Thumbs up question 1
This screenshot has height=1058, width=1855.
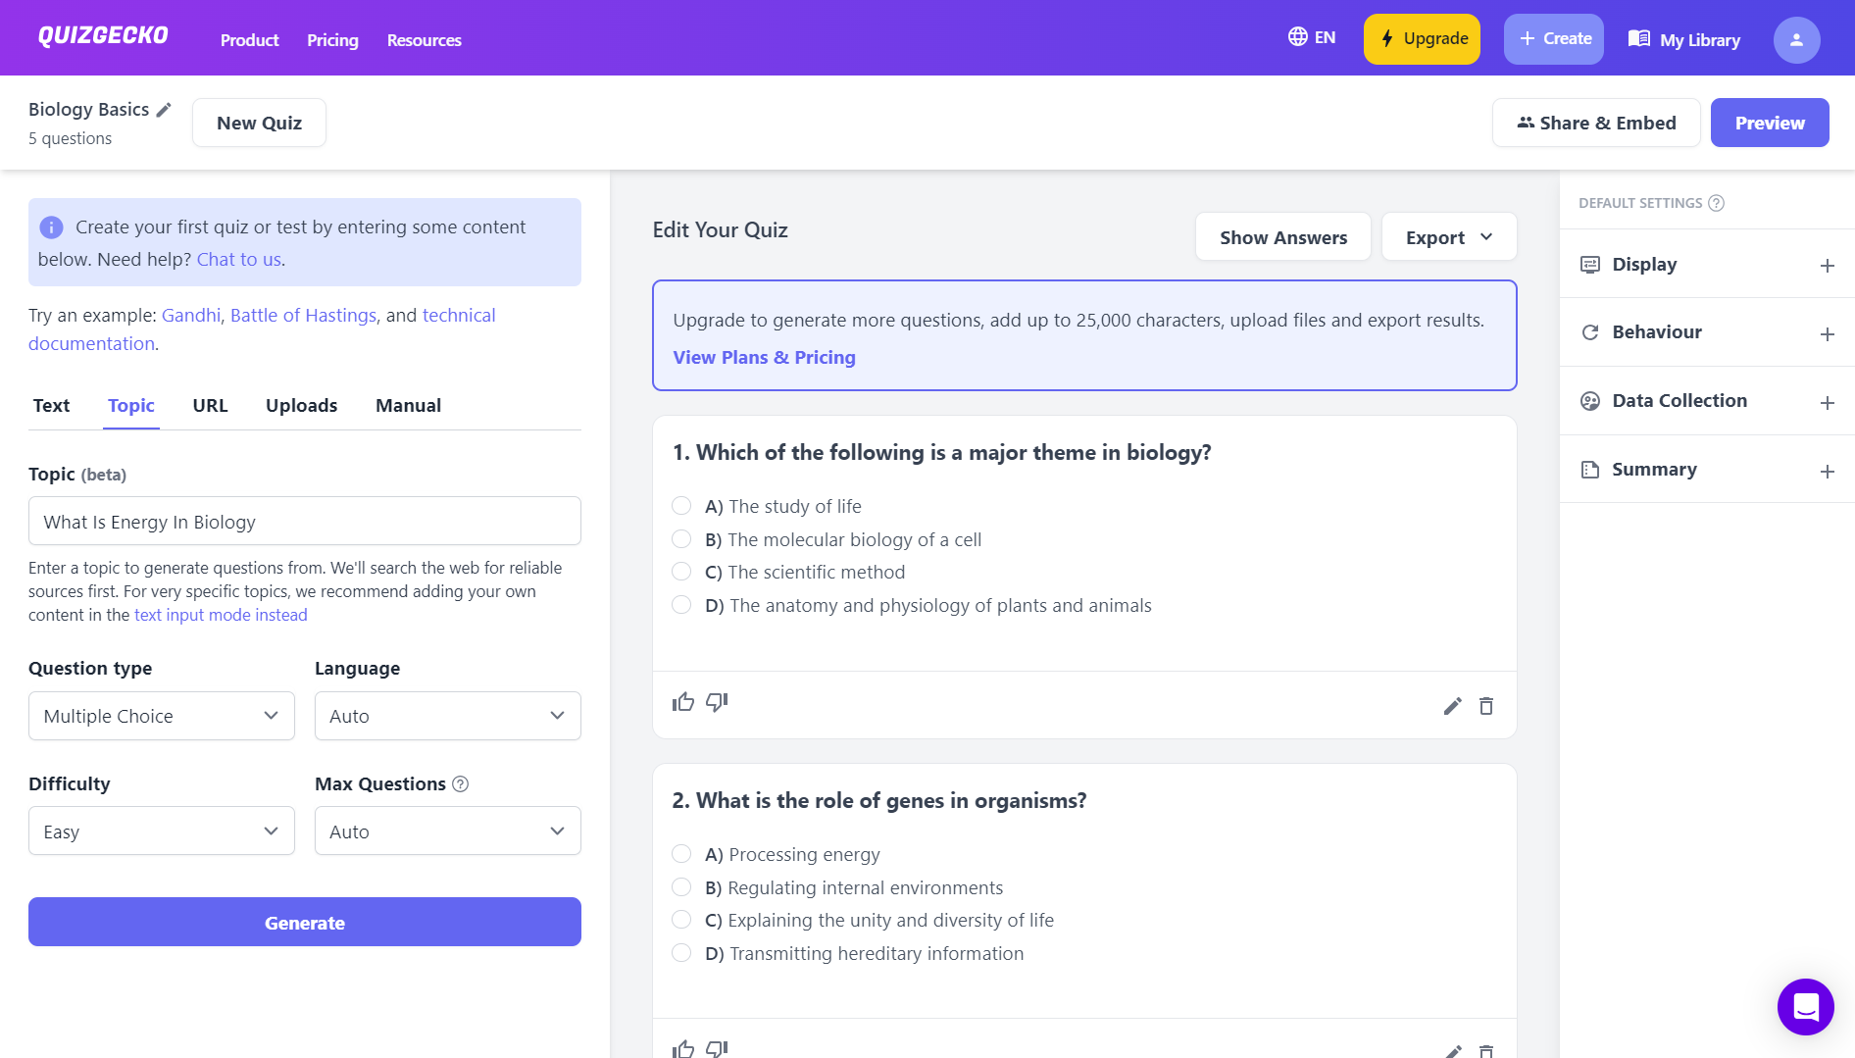[683, 702]
